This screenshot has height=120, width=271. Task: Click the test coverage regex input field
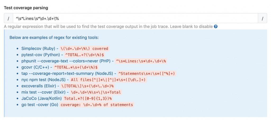tap(135, 18)
